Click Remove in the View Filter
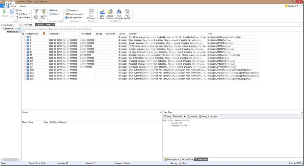The image size is (304, 166). [x=177, y=117]
